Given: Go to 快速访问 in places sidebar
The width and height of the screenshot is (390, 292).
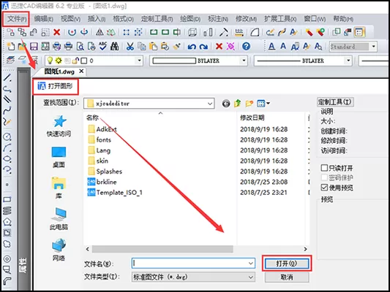Looking at the screenshot, I should click(59, 126).
